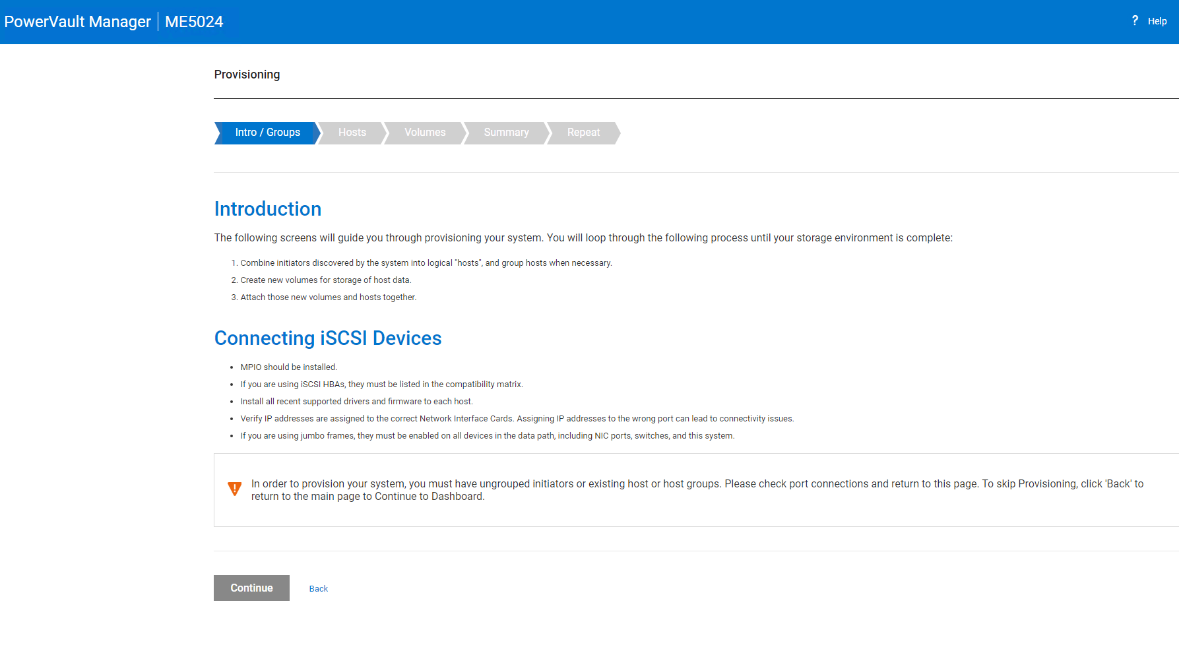Click the Introduction heading
Image resolution: width=1179 pixels, height=647 pixels.
coord(267,209)
